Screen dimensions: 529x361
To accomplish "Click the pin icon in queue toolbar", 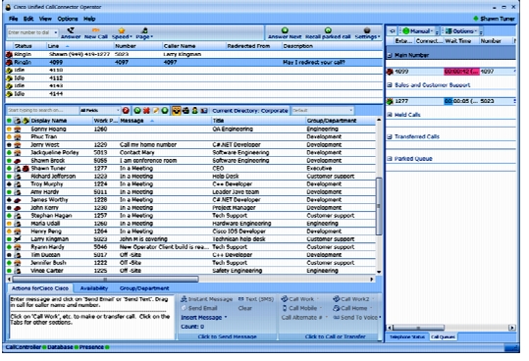I will click(x=392, y=31).
